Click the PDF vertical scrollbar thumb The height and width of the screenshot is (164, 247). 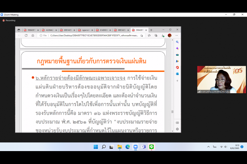point(172,111)
